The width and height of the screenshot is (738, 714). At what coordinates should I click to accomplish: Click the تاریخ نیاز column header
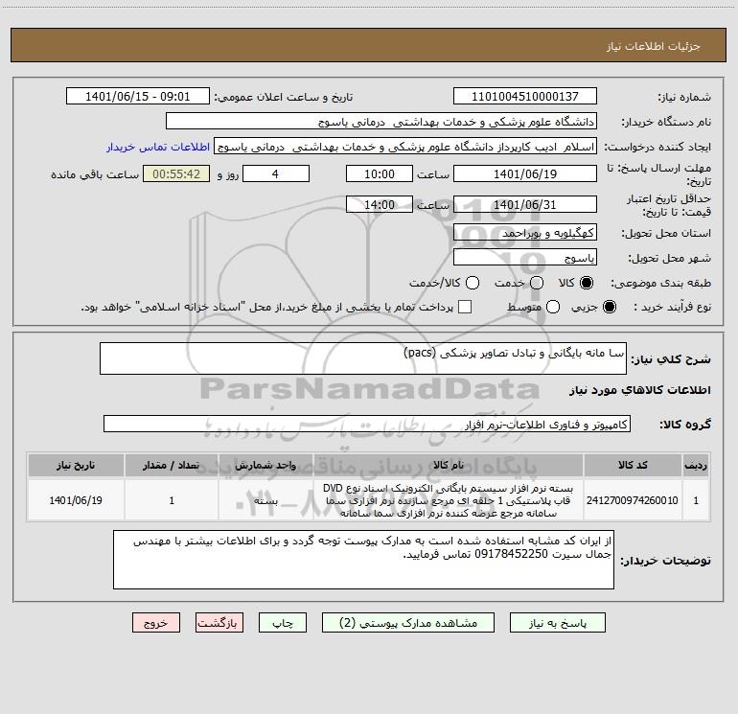coord(76,465)
